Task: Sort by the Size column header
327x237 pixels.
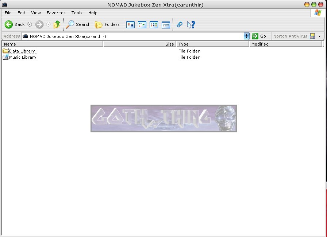Action: (x=140, y=44)
